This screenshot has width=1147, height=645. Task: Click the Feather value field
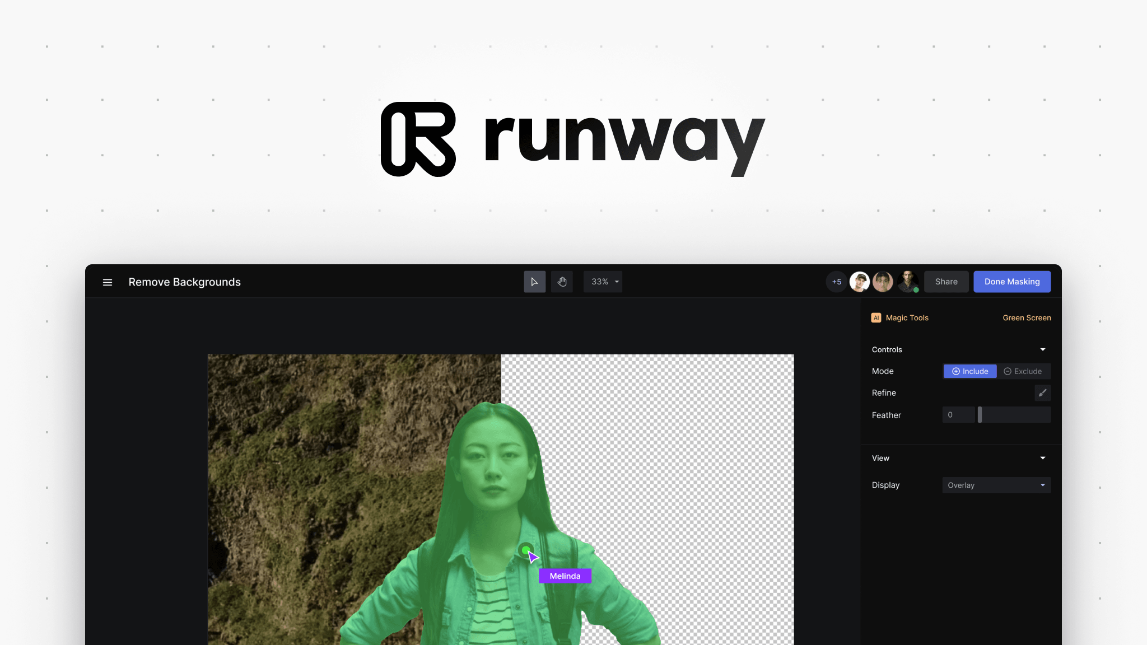[x=958, y=415]
